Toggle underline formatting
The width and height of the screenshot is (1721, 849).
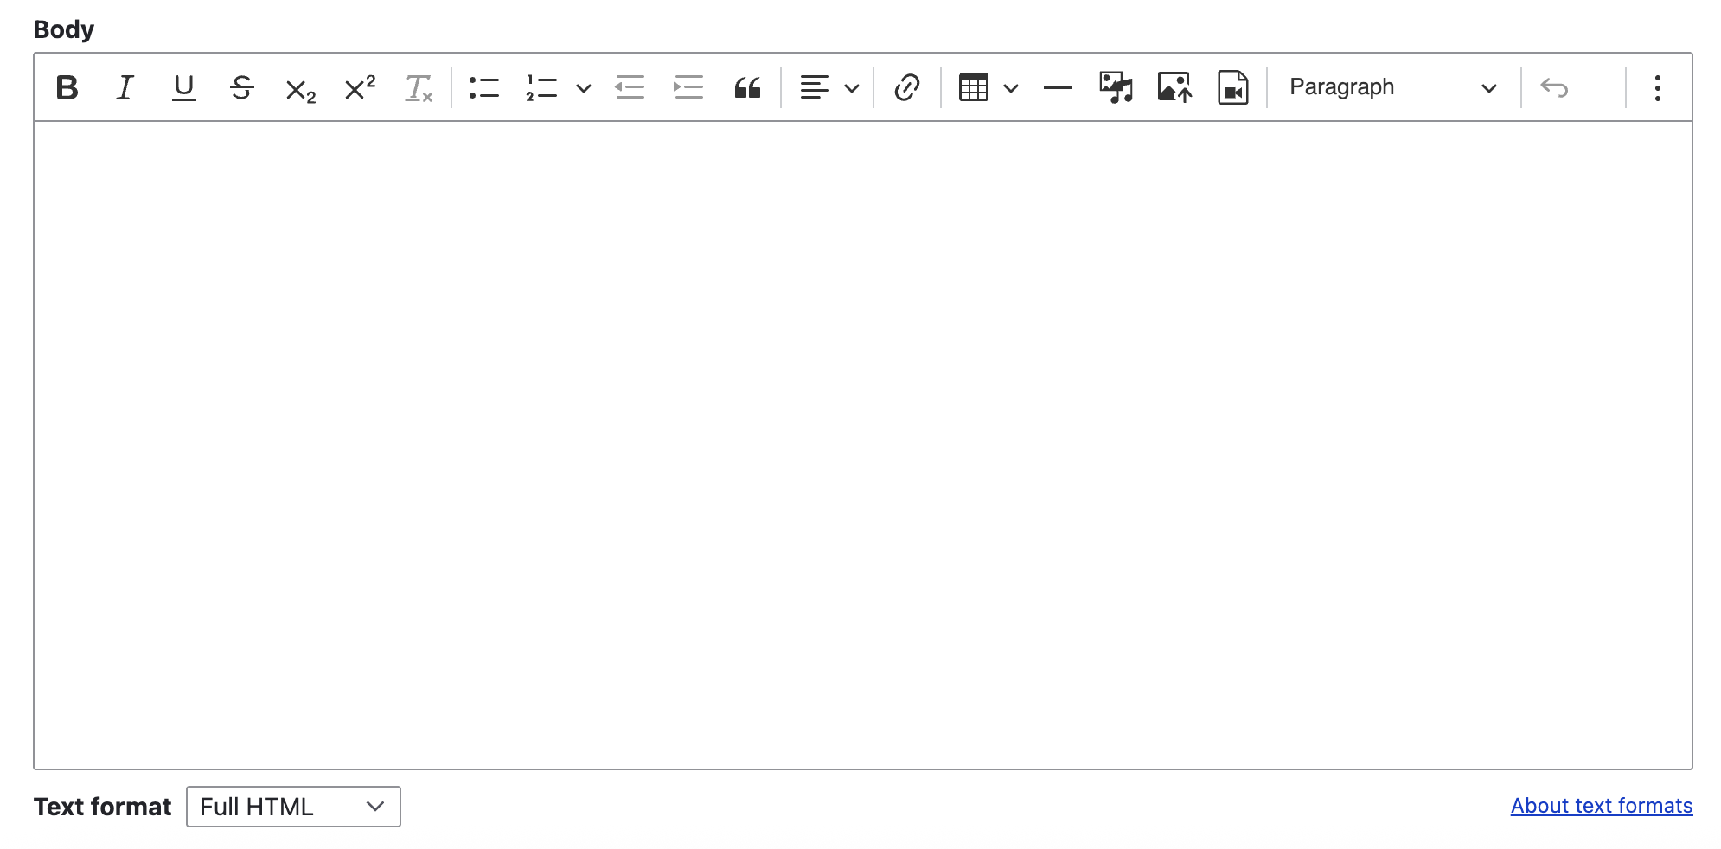pos(182,87)
